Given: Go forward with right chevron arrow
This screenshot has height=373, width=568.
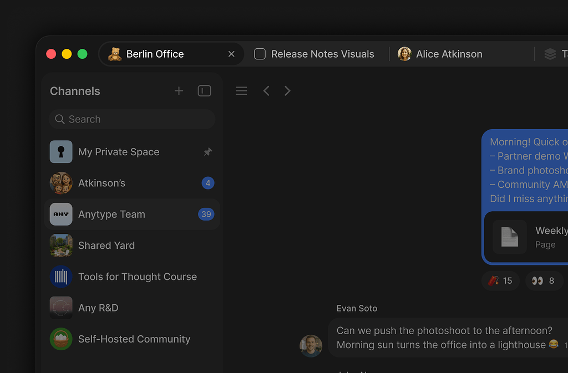Looking at the screenshot, I should click(x=287, y=91).
